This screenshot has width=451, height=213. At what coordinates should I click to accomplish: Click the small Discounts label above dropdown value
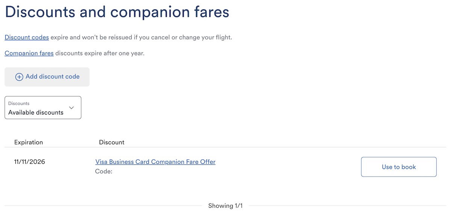19,103
